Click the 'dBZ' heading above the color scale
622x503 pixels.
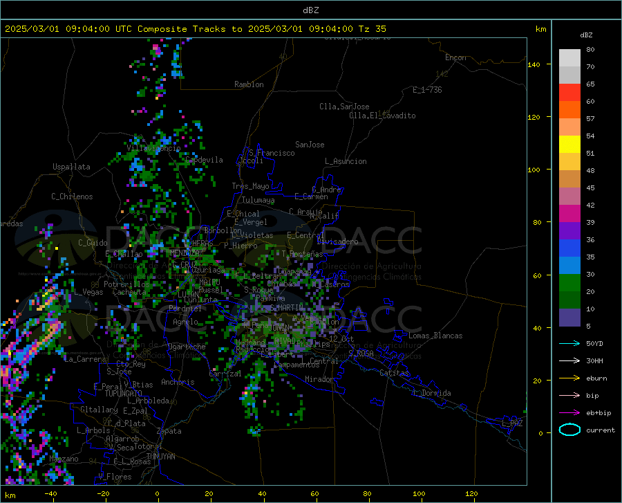(586, 35)
